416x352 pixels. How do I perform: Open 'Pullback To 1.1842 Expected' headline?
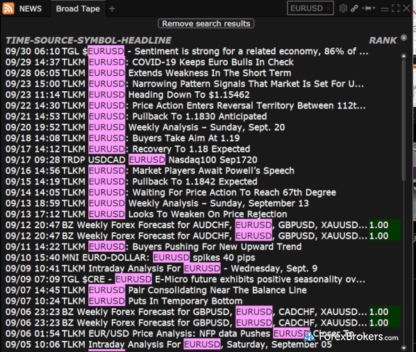pos(131,182)
